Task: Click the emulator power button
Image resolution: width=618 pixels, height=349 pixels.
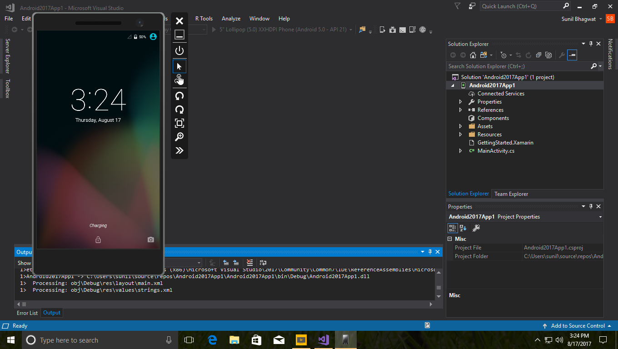Action: pyautogui.click(x=179, y=50)
